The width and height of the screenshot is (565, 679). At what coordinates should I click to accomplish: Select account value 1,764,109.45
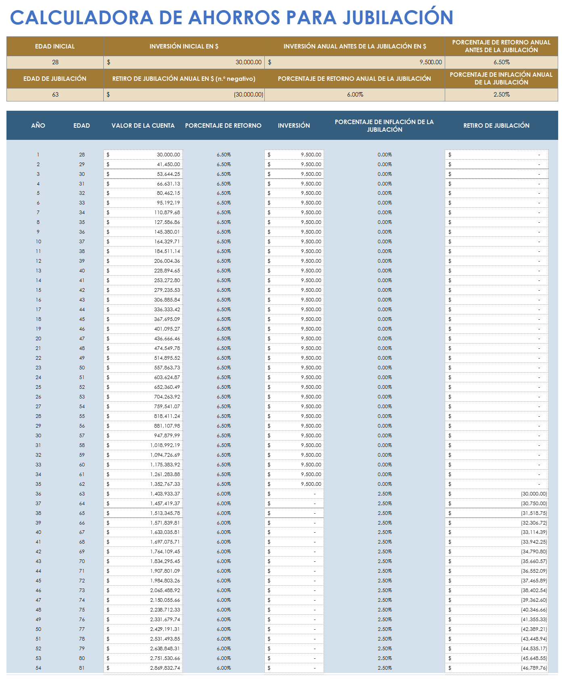pos(143,552)
